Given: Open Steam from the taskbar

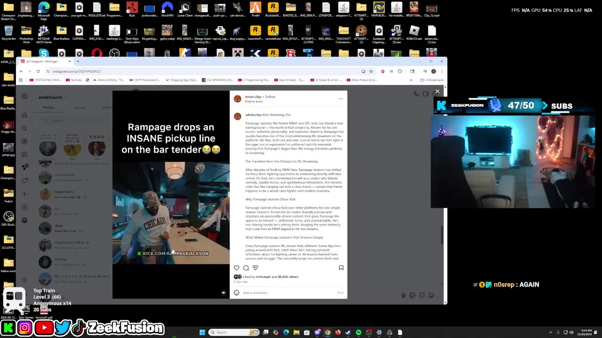Looking at the screenshot, I should click(348, 332).
